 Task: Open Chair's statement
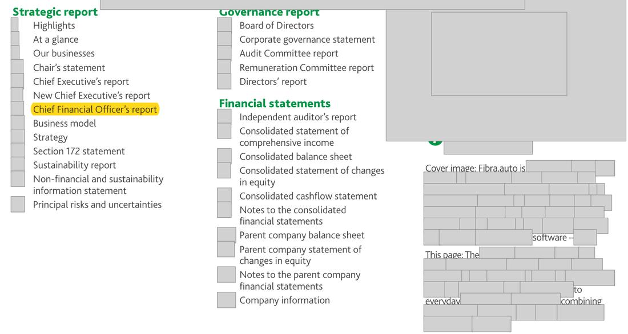(69, 68)
